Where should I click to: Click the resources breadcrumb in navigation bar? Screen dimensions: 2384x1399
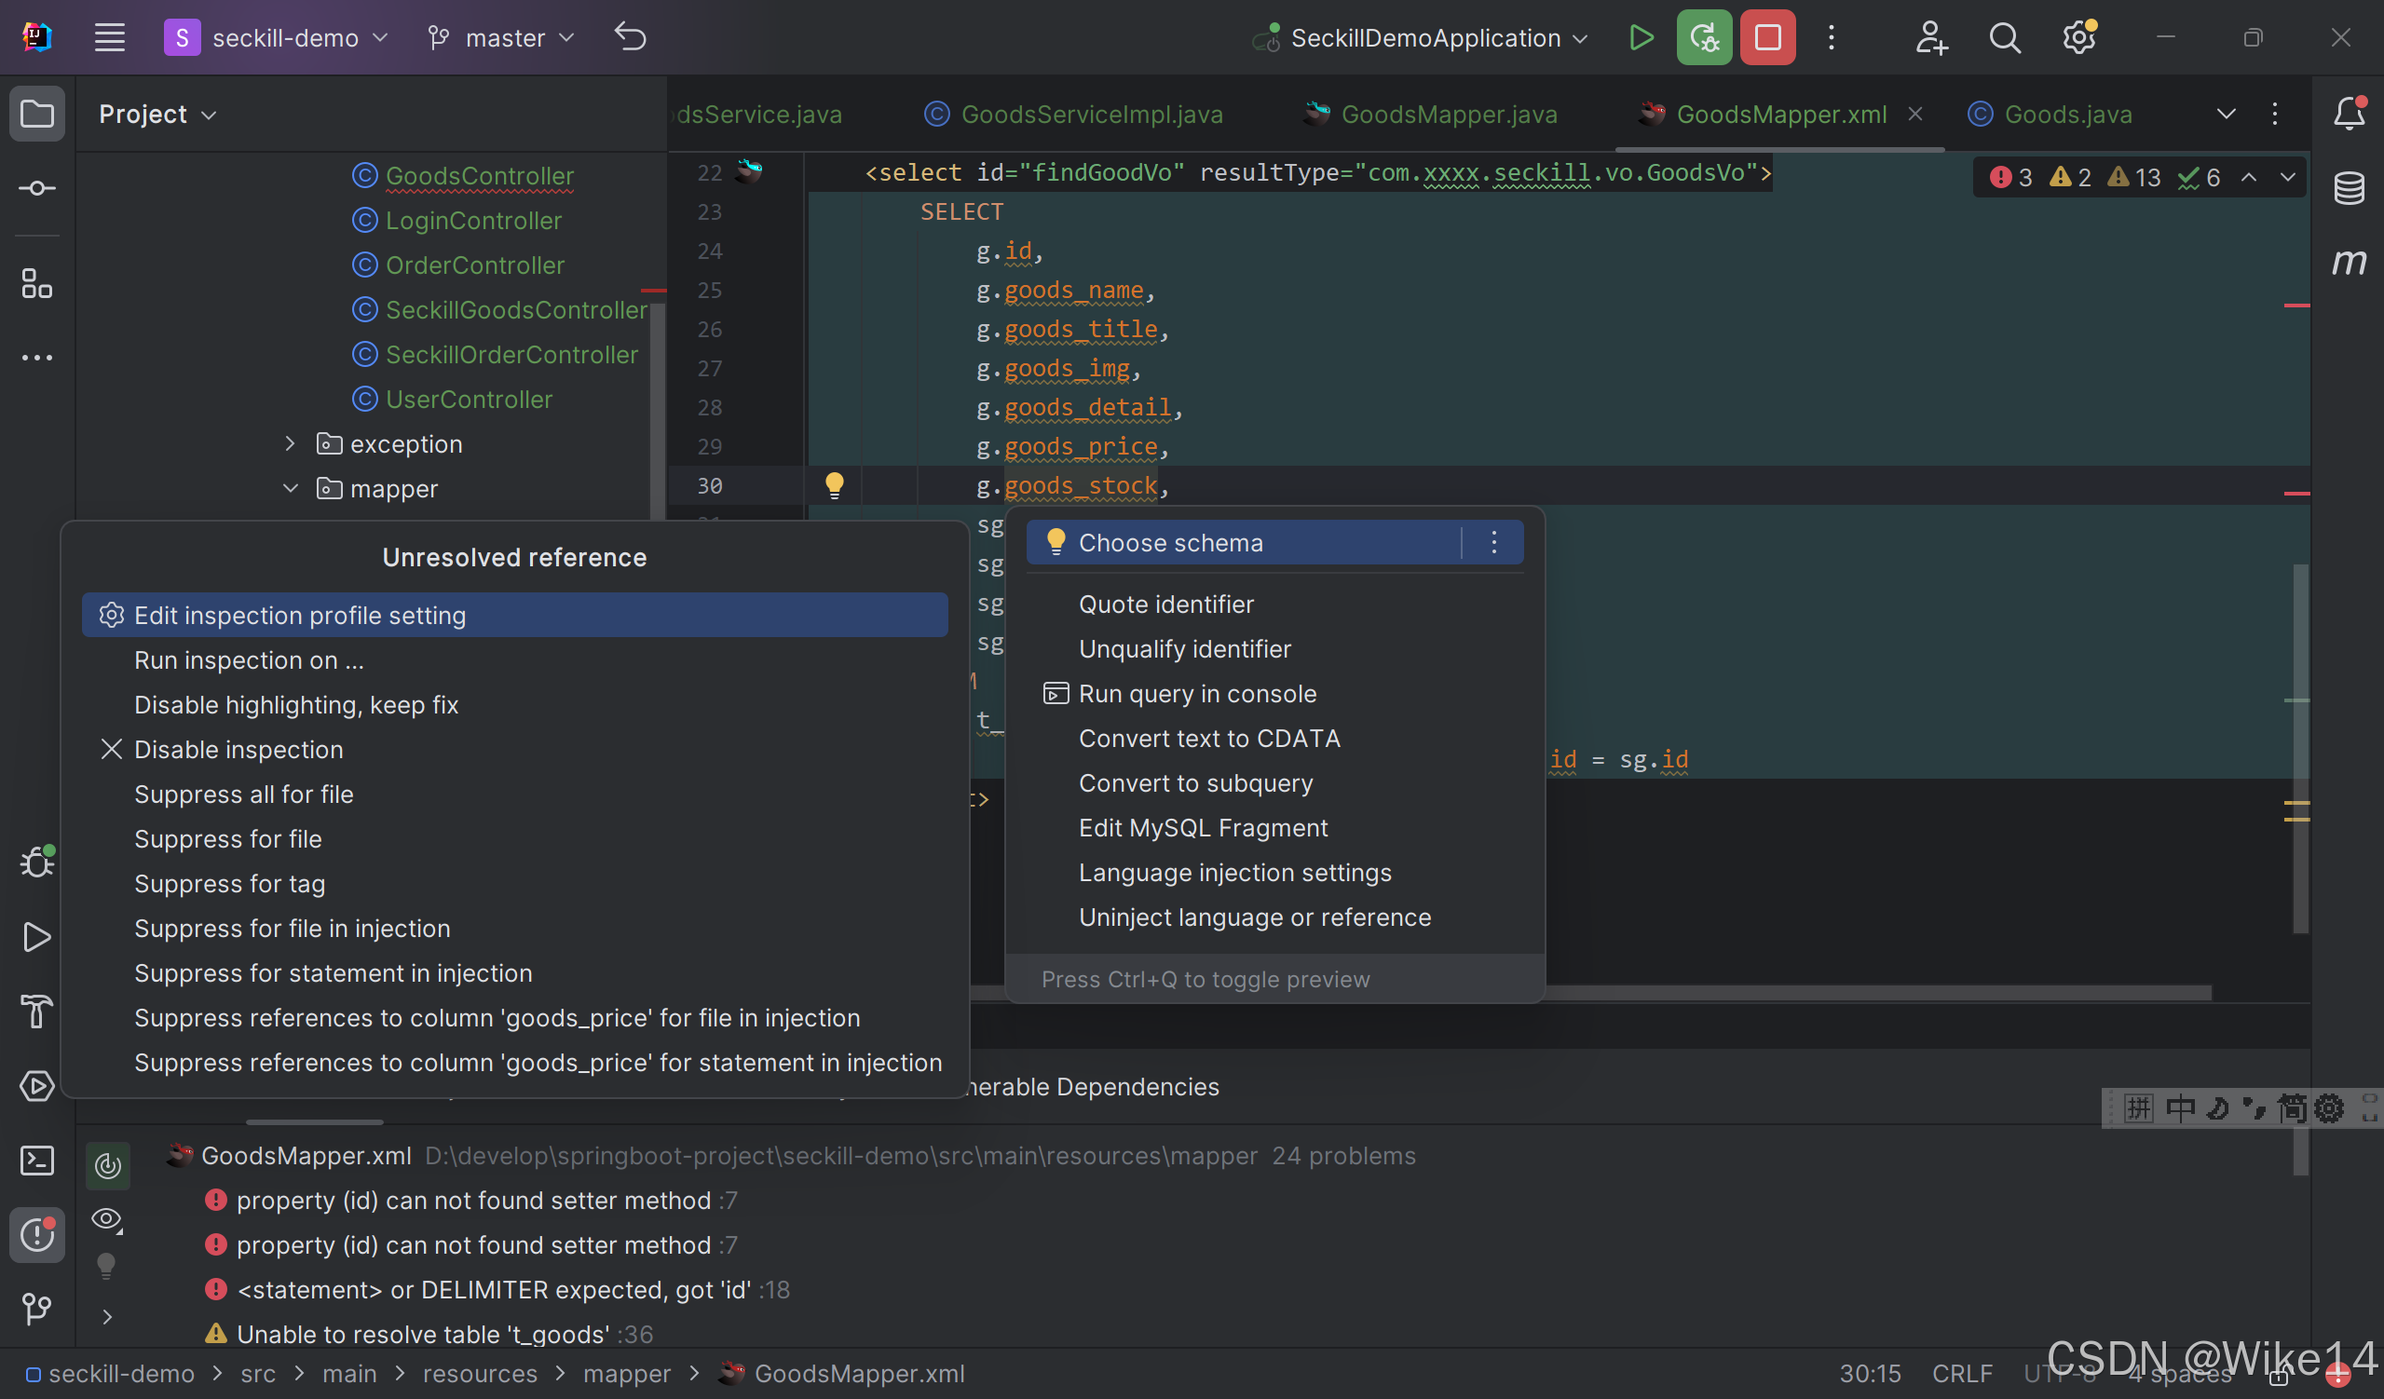[x=480, y=1374]
